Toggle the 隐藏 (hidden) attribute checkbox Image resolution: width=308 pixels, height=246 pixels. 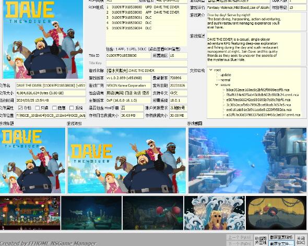pos(54,108)
